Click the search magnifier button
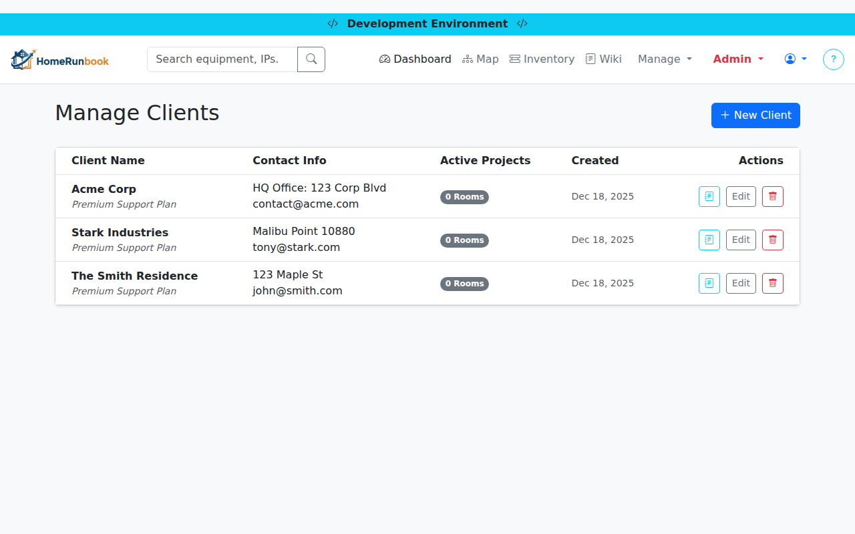 pyautogui.click(x=311, y=59)
